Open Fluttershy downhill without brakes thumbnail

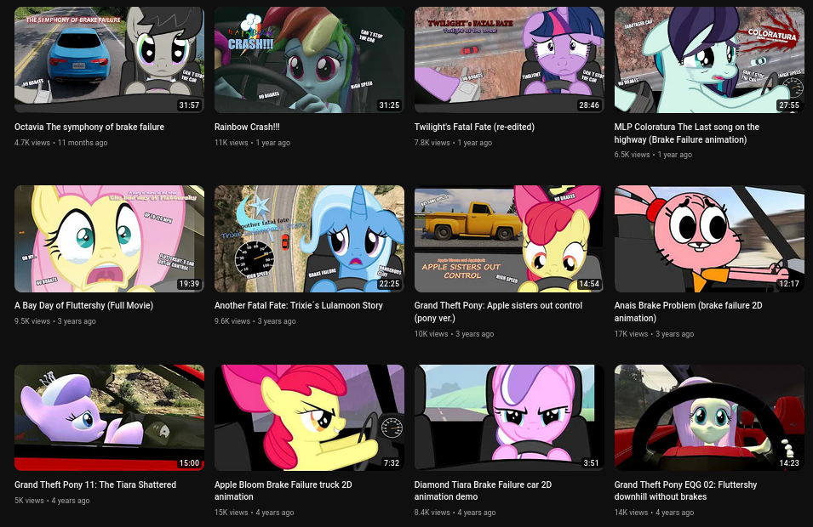[x=709, y=417]
